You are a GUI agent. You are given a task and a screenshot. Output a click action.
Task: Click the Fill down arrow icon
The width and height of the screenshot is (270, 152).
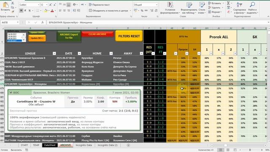click(228, 8)
